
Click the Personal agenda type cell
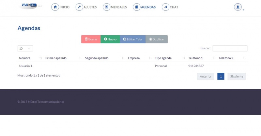pyautogui.click(x=161, y=66)
